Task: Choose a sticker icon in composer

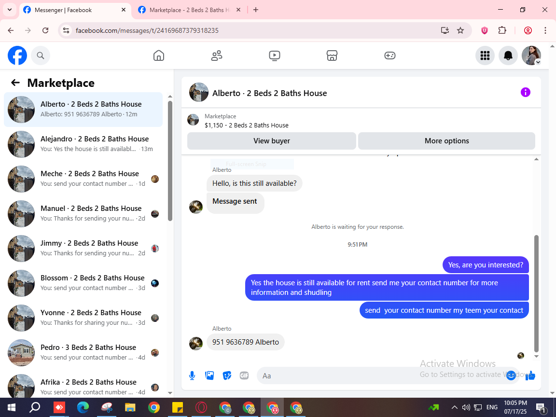Action: 227,375
